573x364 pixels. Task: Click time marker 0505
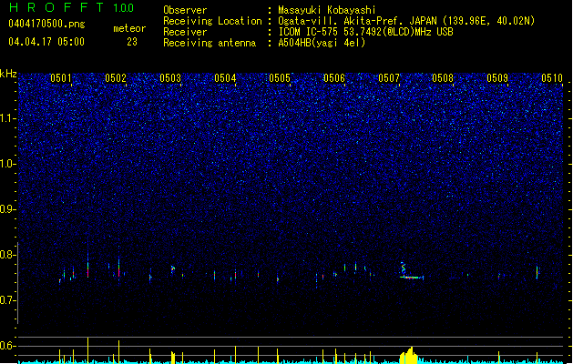280,78
